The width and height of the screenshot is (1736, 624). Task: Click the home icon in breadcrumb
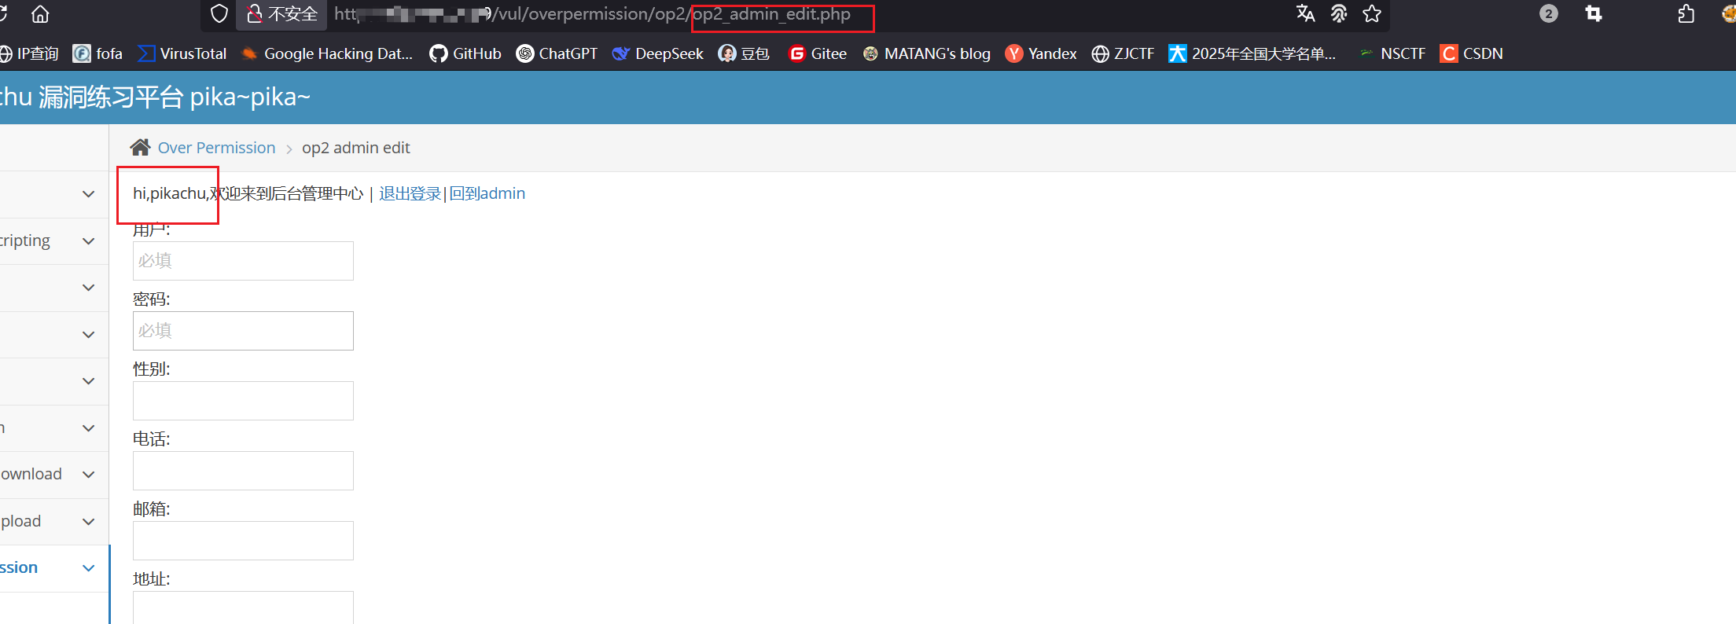click(x=140, y=148)
